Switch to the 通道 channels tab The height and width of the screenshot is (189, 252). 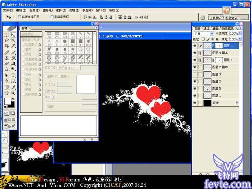pos(206,28)
